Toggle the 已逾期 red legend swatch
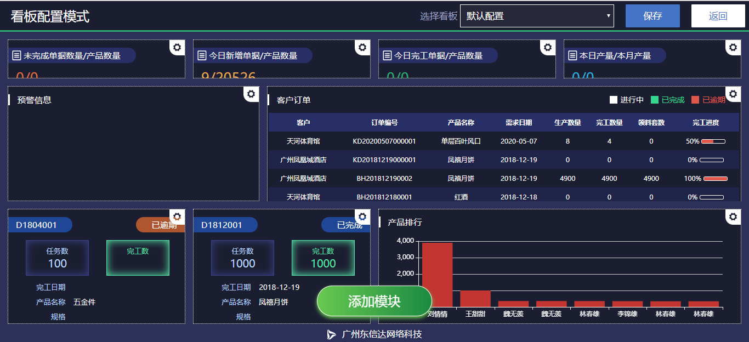This screenshot has height=342, width=749. [695, 99]
